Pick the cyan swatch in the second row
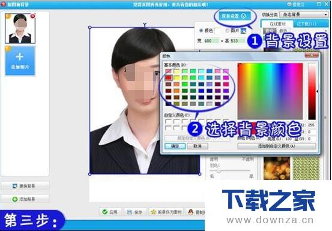 point(201,77)
